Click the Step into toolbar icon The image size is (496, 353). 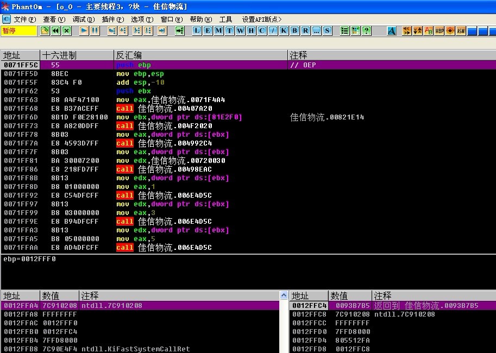(112, 30)
